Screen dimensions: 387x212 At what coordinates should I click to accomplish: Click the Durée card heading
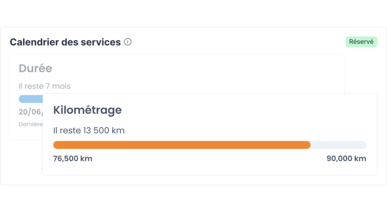(x=35, y=68)
